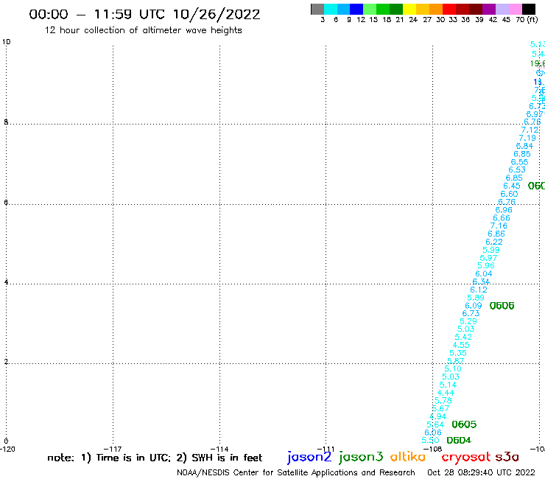Click the 's3a' satellite label

tap(507, 458)
